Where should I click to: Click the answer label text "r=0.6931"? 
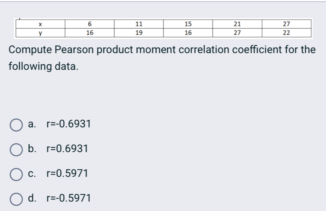click(67, 149)
